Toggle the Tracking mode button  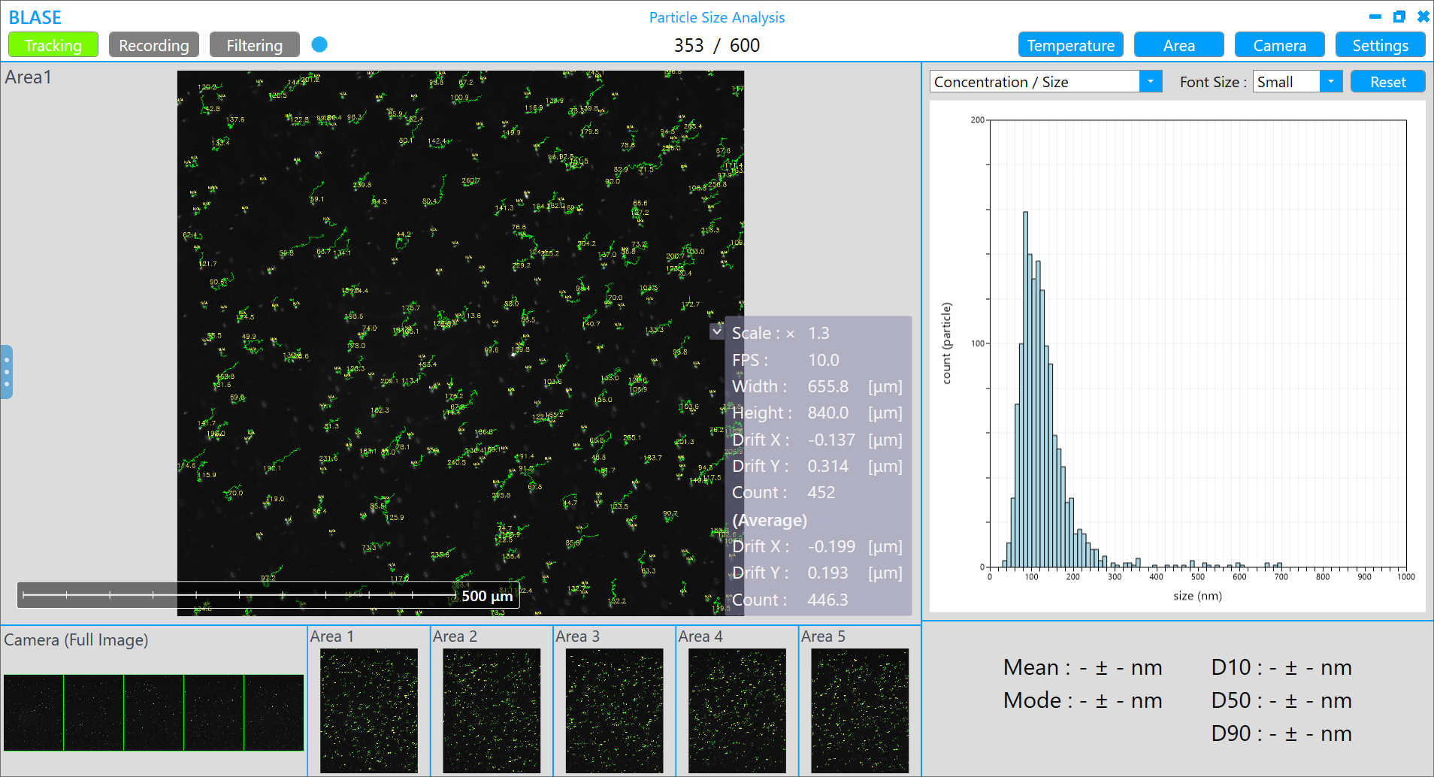click(x=53, y=45)
